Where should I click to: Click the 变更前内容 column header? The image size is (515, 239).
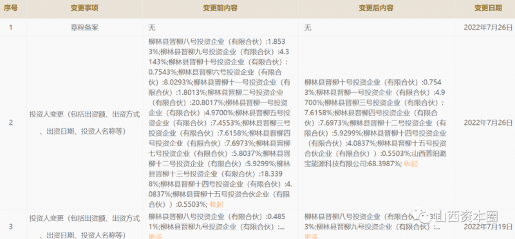tap(220, 8)
